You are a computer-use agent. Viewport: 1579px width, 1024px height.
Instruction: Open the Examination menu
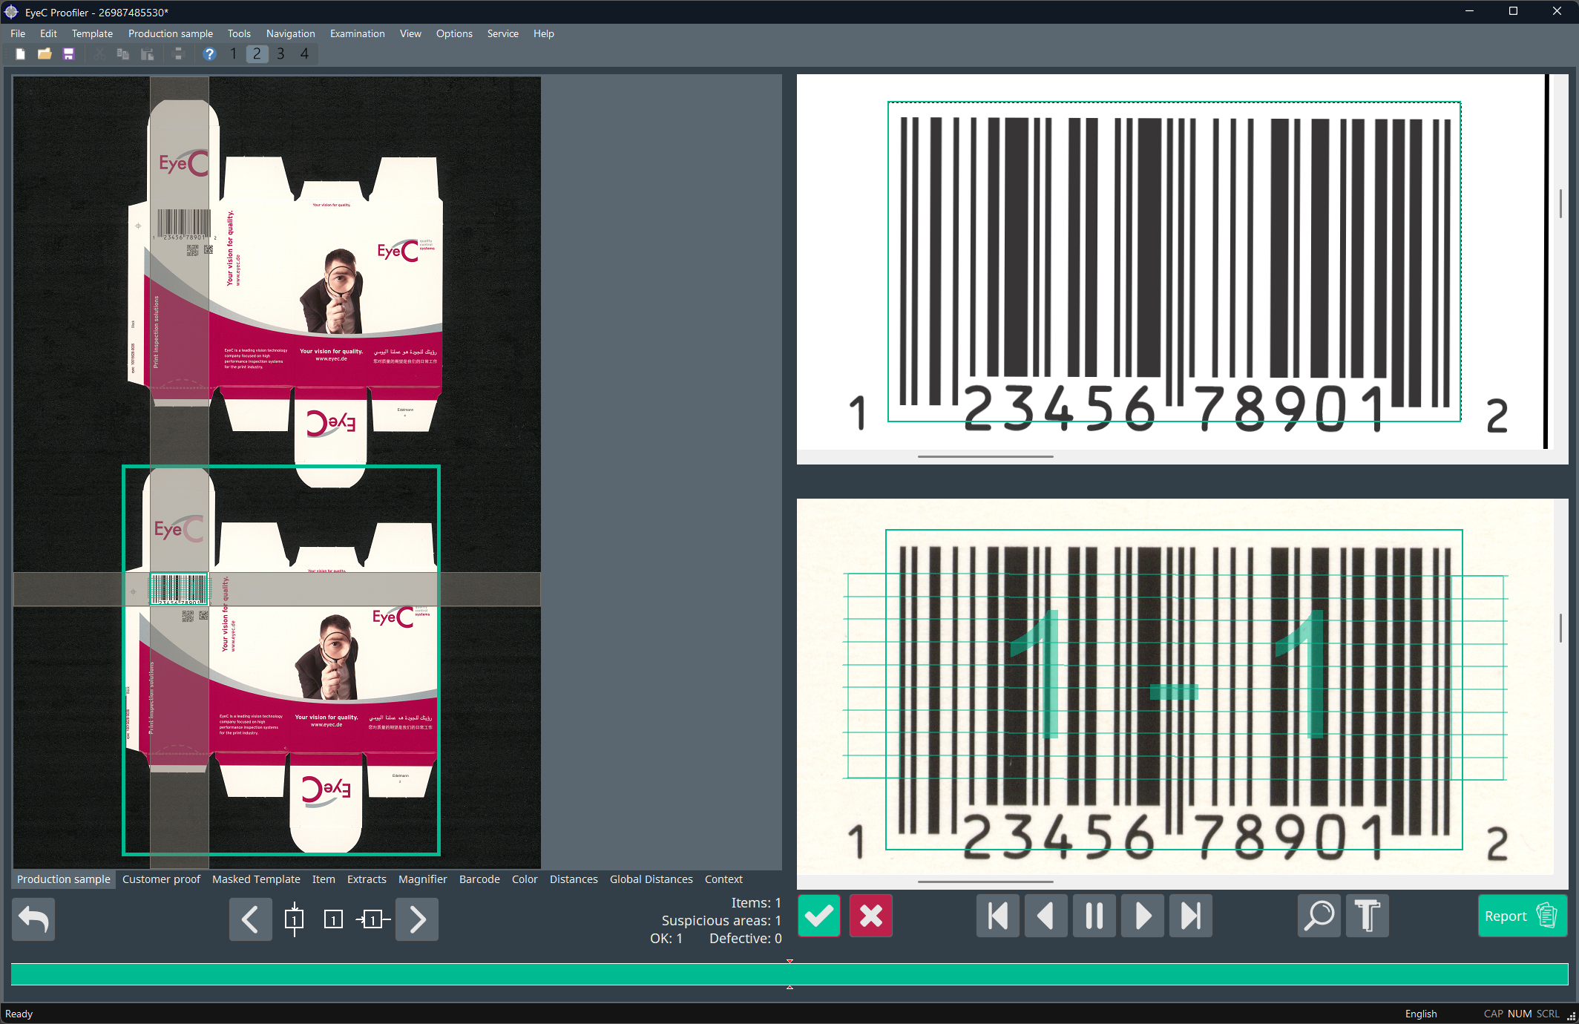tap(358, 33)
